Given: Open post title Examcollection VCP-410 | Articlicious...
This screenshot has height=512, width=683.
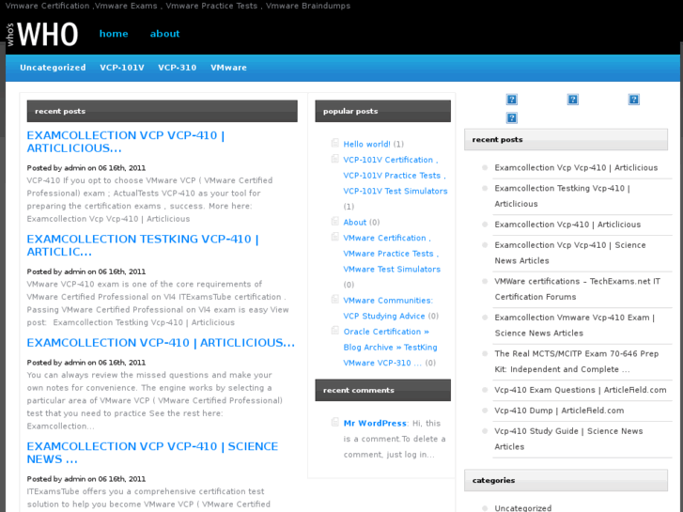Looking at the screenshot, I should pos(161,343).
